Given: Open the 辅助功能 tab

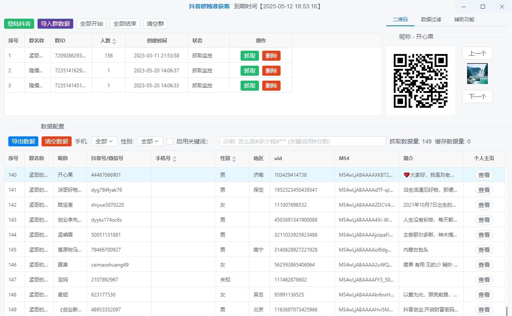Looking at the screenshot, I should coord(464,20).
